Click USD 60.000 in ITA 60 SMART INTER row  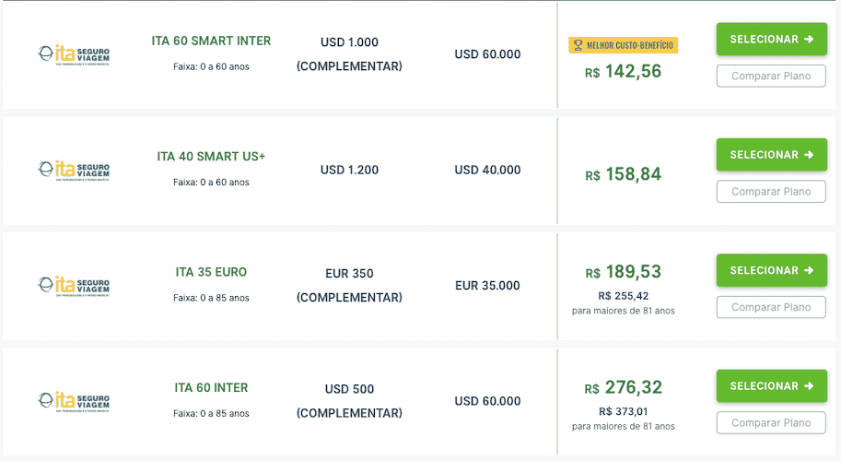tap(487, 54)
